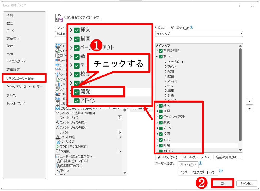Viewport: 260px width, 191px height.
Task: Click the 名前の変更(M)... button
Action: pos(228,157)
